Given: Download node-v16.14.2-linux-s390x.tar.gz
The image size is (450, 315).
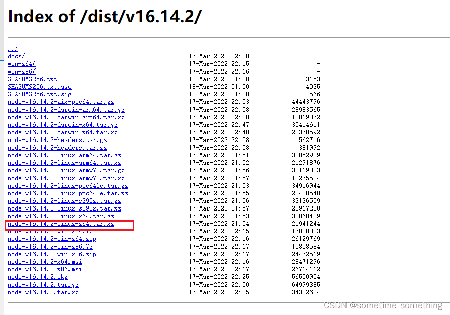Looking at the screenshot, I should (64, 201).
